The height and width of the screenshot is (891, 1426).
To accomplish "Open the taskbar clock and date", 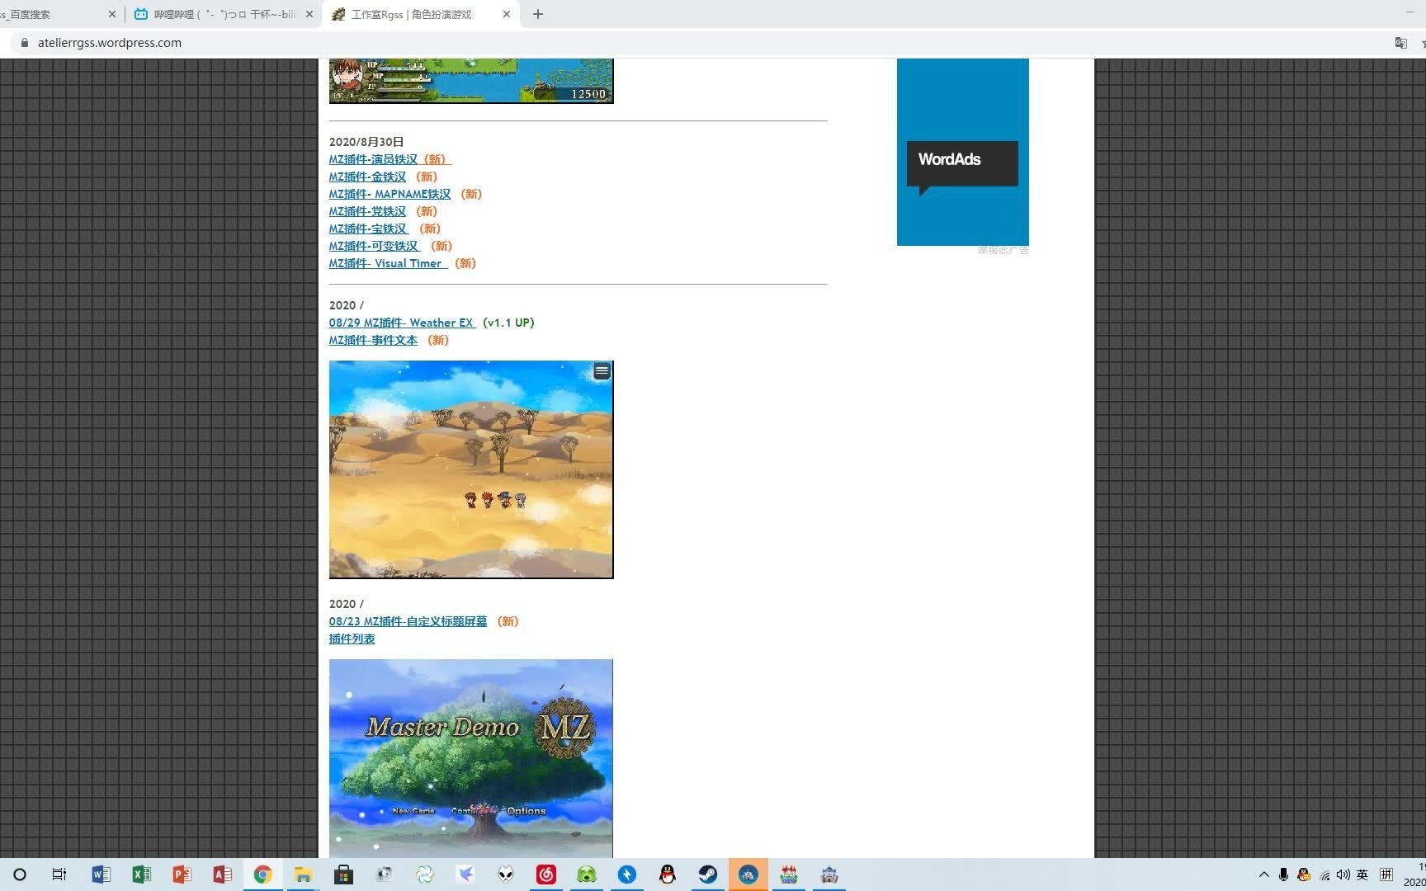I will (x=1414, y=874).
